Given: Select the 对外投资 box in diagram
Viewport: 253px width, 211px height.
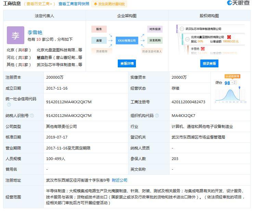Looking at the screenshot, I should tap(155, 29).
